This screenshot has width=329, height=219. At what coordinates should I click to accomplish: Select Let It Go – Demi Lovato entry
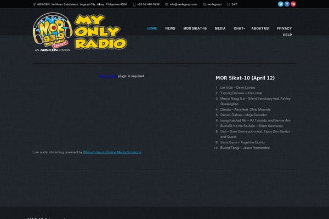click(x=238, y=88)
